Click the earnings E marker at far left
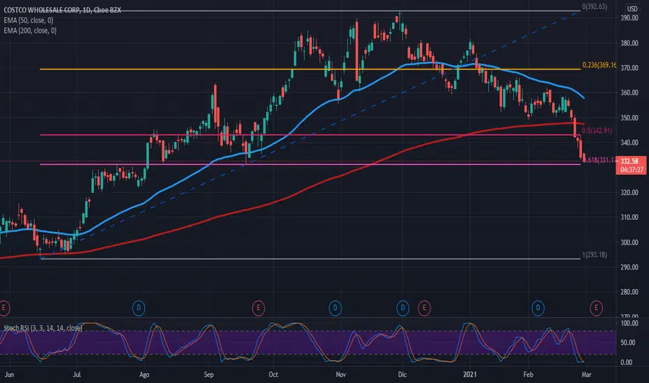 coord(3,308)
